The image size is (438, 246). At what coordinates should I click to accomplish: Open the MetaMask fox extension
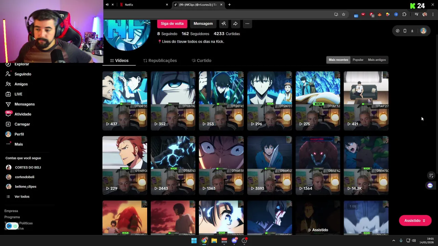[x=379, y=15]
